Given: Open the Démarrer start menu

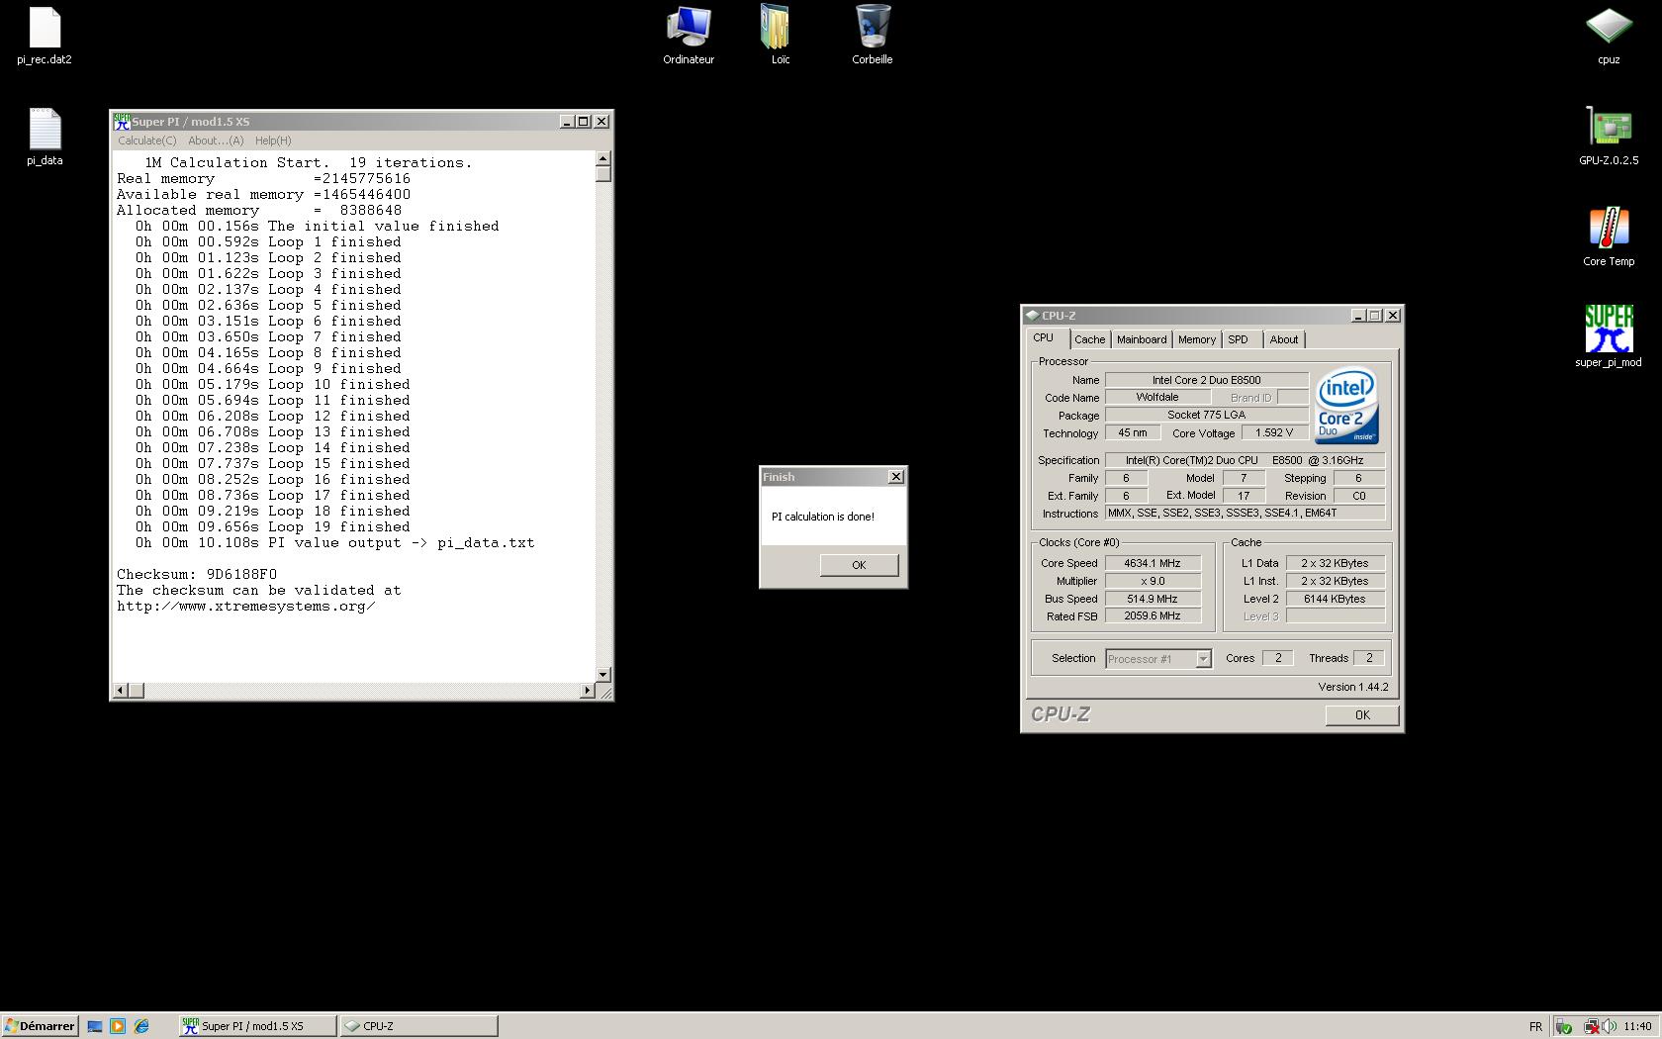Looking at the screenshot, I should (x=40, y=1026).
